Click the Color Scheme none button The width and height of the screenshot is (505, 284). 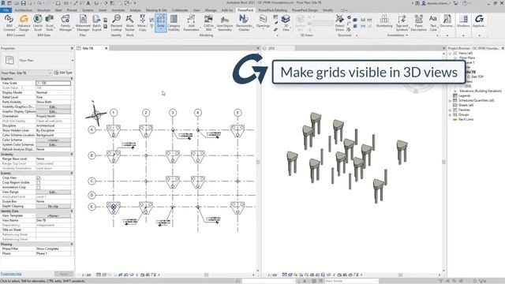(x=53, y=140)
